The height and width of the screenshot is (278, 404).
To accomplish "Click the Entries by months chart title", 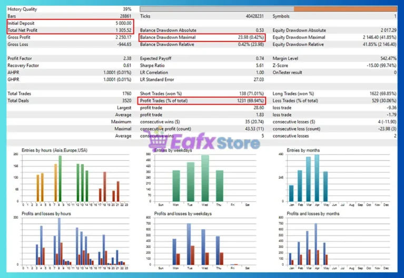I will click(303, 150).
